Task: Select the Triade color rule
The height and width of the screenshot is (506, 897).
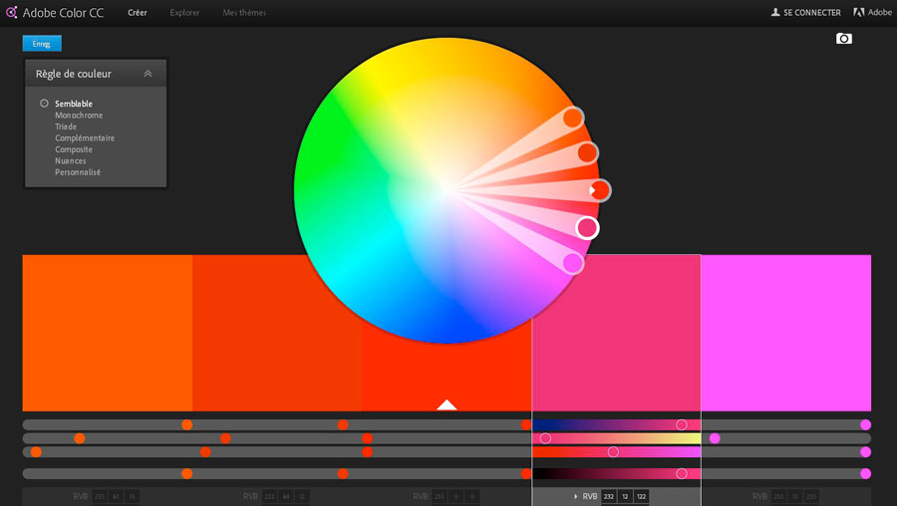Action: [x=66, y=126]
